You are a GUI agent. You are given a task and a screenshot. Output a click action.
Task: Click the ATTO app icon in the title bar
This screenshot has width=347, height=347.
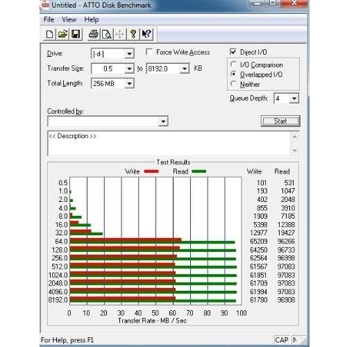click(45, 5)
